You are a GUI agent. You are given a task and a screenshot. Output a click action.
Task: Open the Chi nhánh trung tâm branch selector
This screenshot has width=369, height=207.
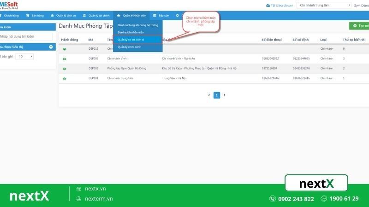[324, 6]
